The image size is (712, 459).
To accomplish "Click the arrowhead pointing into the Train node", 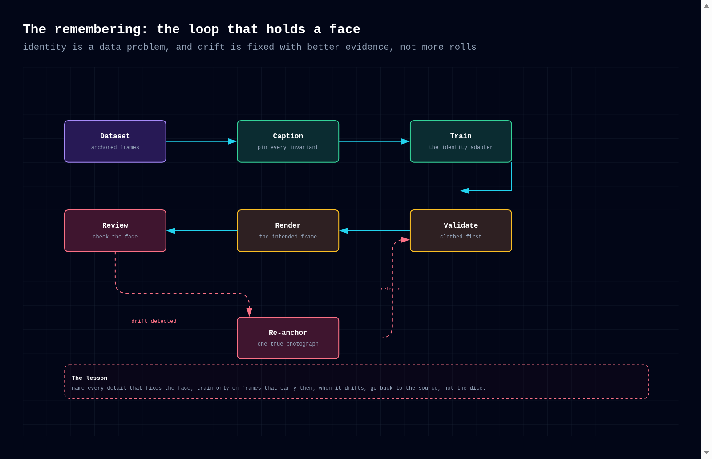I will pos(405,141).
